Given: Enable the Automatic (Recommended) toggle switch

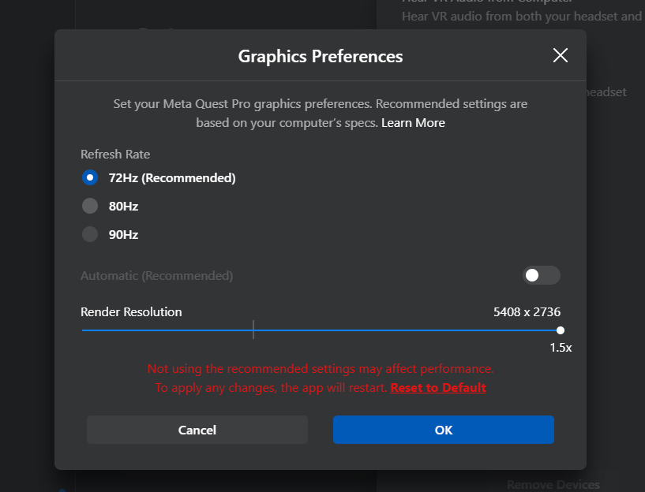Looking at the screenshot, I should (x=542, y=275).
